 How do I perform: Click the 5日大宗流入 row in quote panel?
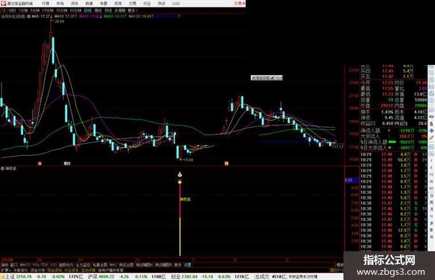coord(394,148)
